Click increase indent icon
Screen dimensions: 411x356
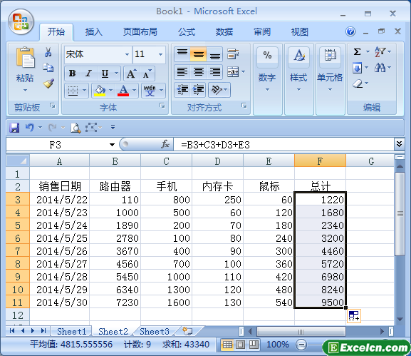pyautogui.click(x=199, y=89)
